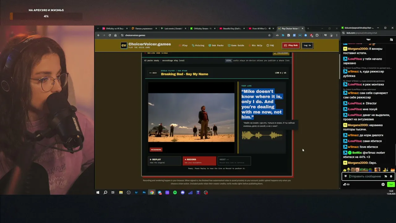
Task: Go back using the Back button beside Breaking Bad
Action: (153, 73)
